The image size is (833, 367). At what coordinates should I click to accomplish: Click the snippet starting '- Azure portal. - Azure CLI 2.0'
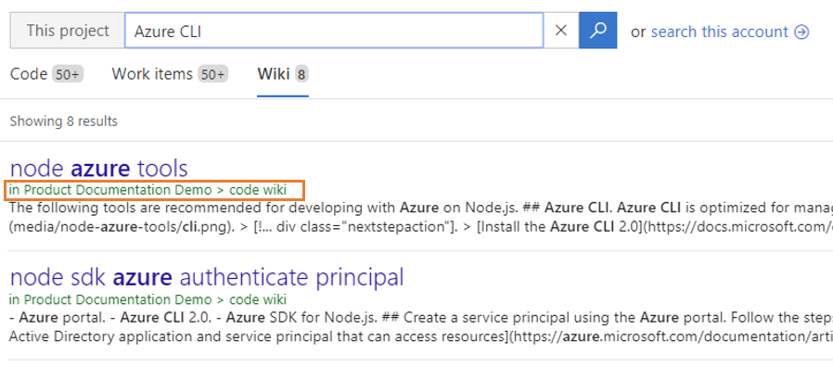tap(421, 326)
